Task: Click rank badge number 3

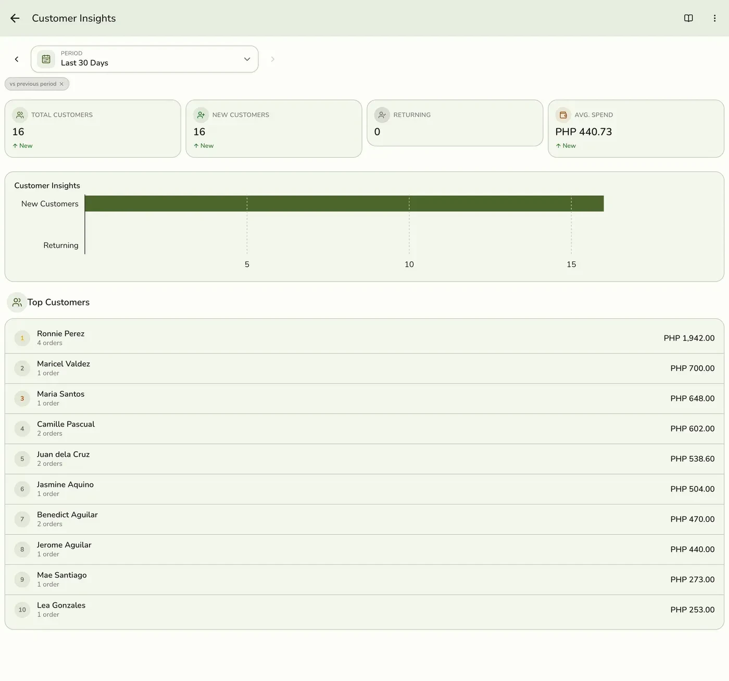Action: tap(22, 399)
